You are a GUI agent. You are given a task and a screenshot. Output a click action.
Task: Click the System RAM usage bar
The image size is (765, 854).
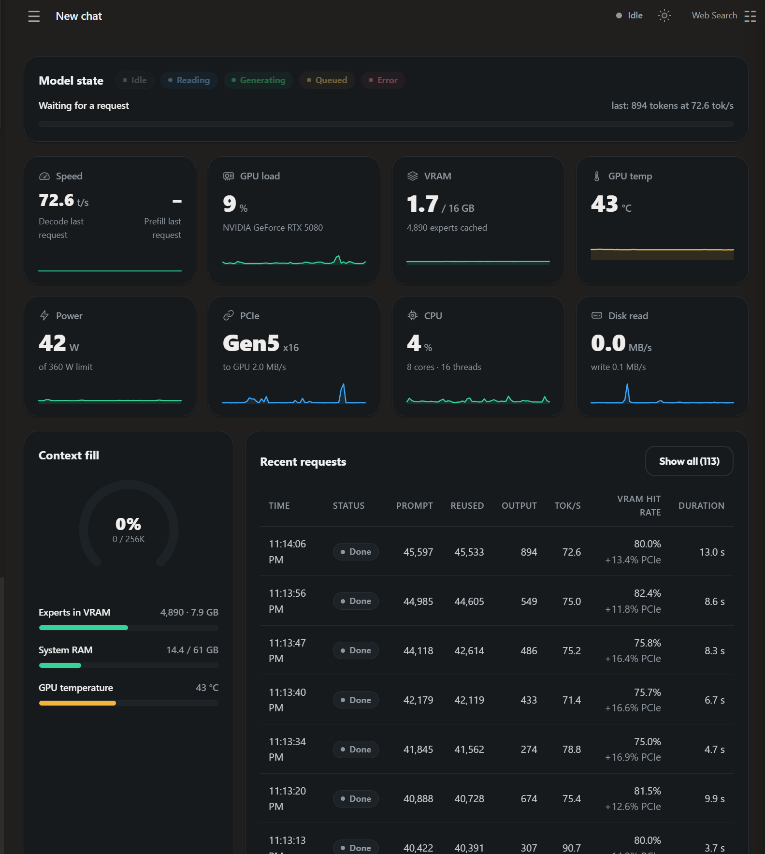pos(129,665)
